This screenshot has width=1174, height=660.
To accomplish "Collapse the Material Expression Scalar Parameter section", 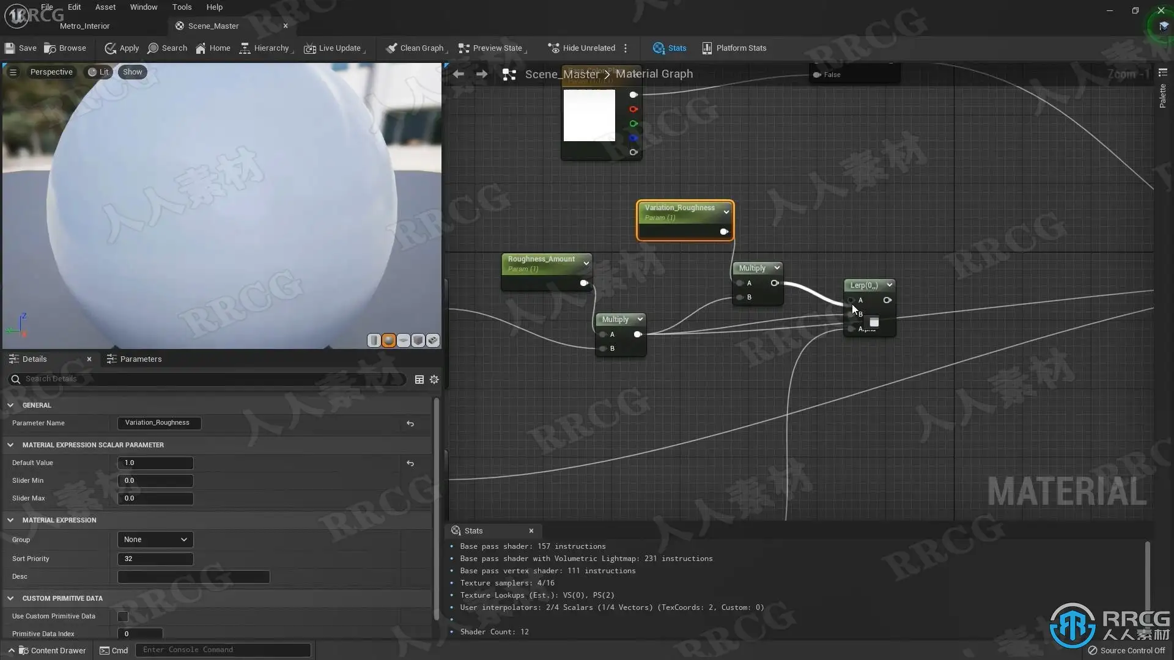I will (10, 445).
